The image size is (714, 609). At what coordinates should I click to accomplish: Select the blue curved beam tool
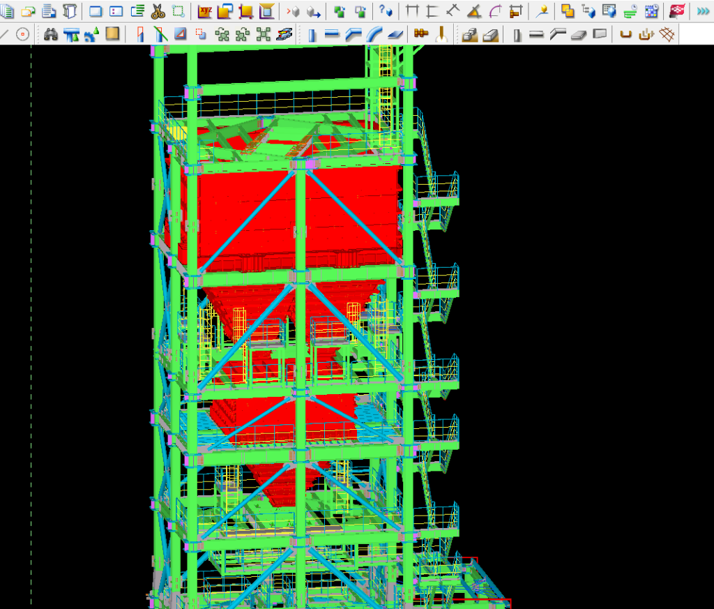click(374, 34)
